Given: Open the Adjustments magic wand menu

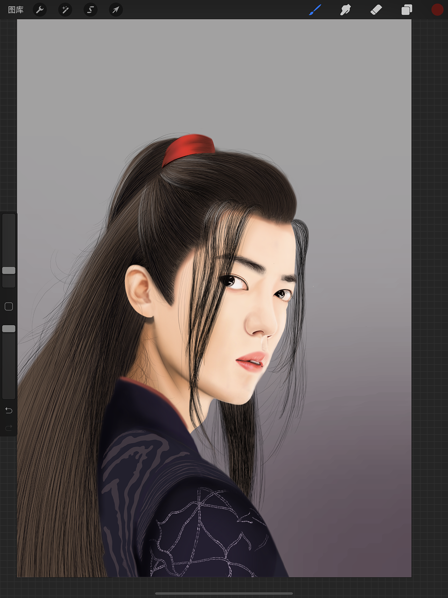Looking at the screenshot, I should pos(65,10).
